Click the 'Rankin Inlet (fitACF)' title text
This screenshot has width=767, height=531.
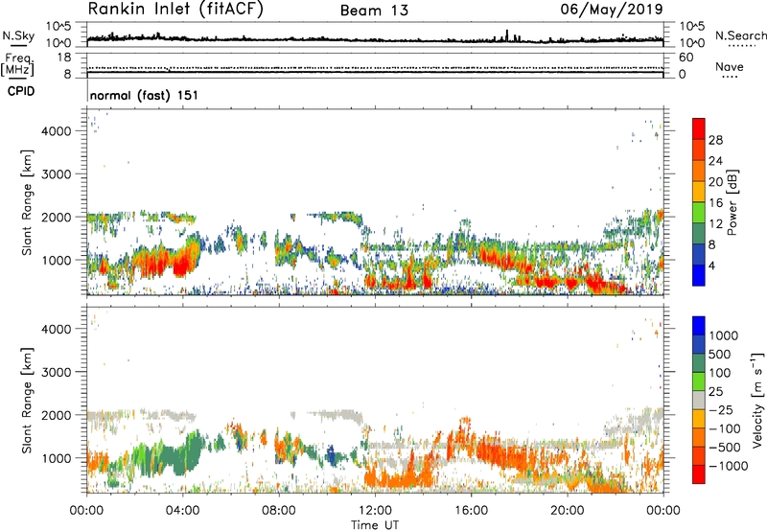[175, 9]
